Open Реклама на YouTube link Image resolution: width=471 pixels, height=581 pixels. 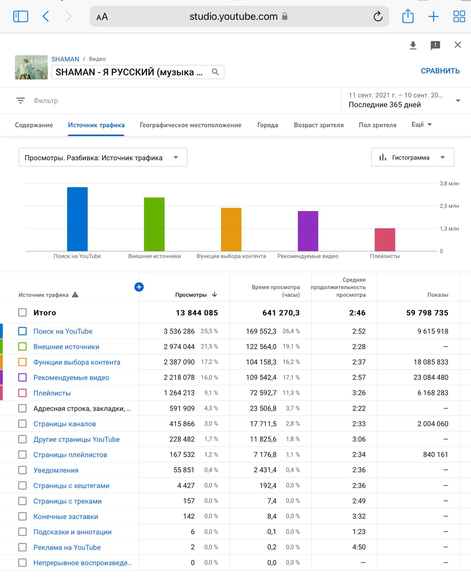click(67, 547)
